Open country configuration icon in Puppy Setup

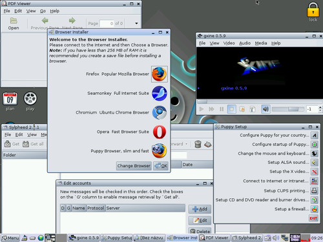pyautogui.click(x=315, y=136)
